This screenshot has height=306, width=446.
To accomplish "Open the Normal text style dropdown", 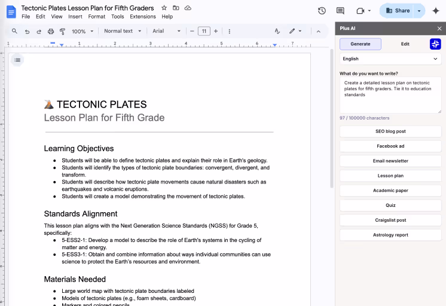I will 123,31.
